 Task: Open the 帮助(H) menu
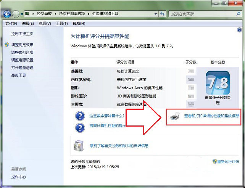pos(79,23)
